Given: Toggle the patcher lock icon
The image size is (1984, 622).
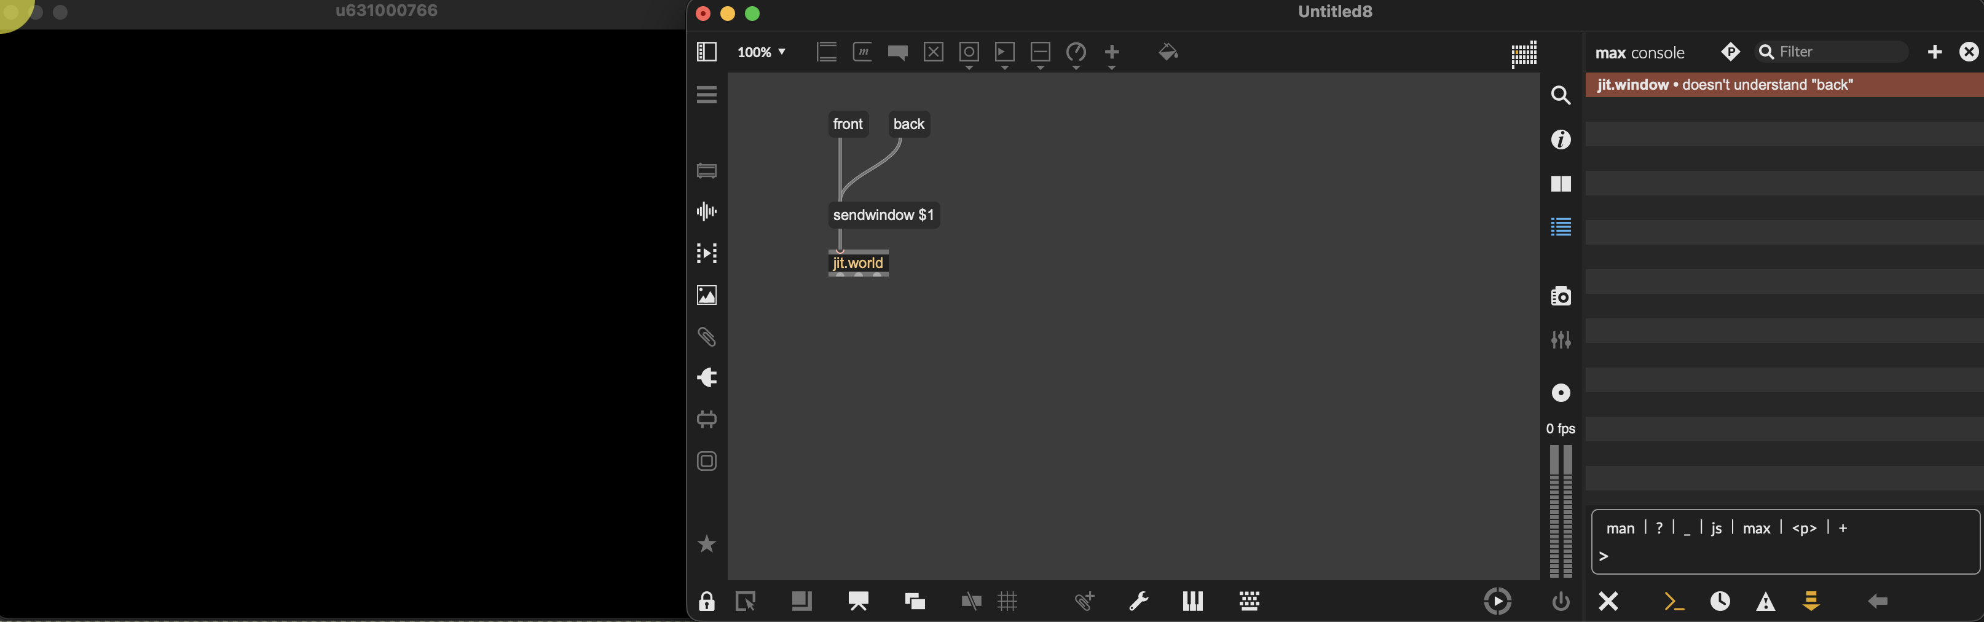Looking at the screenshot, I should click(706, 601).
